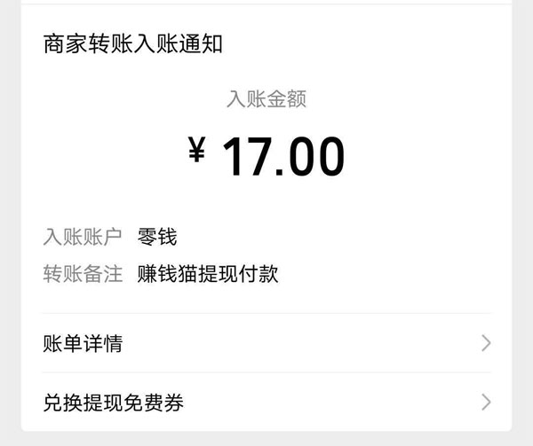
Task: Click the 转账备注 field label
Action: point(83,274)
